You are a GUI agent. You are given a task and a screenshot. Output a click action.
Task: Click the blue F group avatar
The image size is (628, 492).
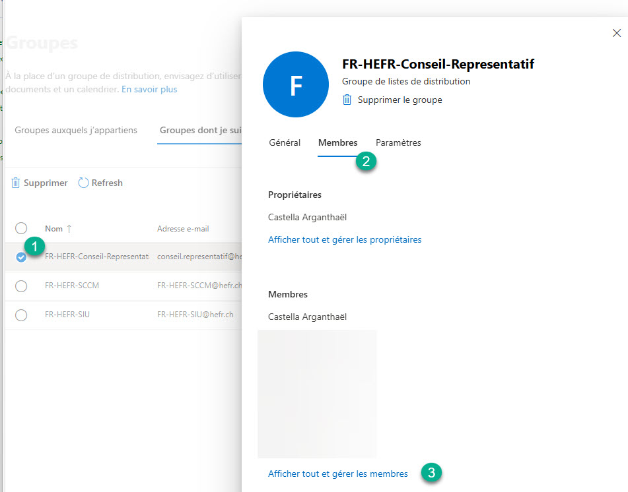(x=295, y=84)
